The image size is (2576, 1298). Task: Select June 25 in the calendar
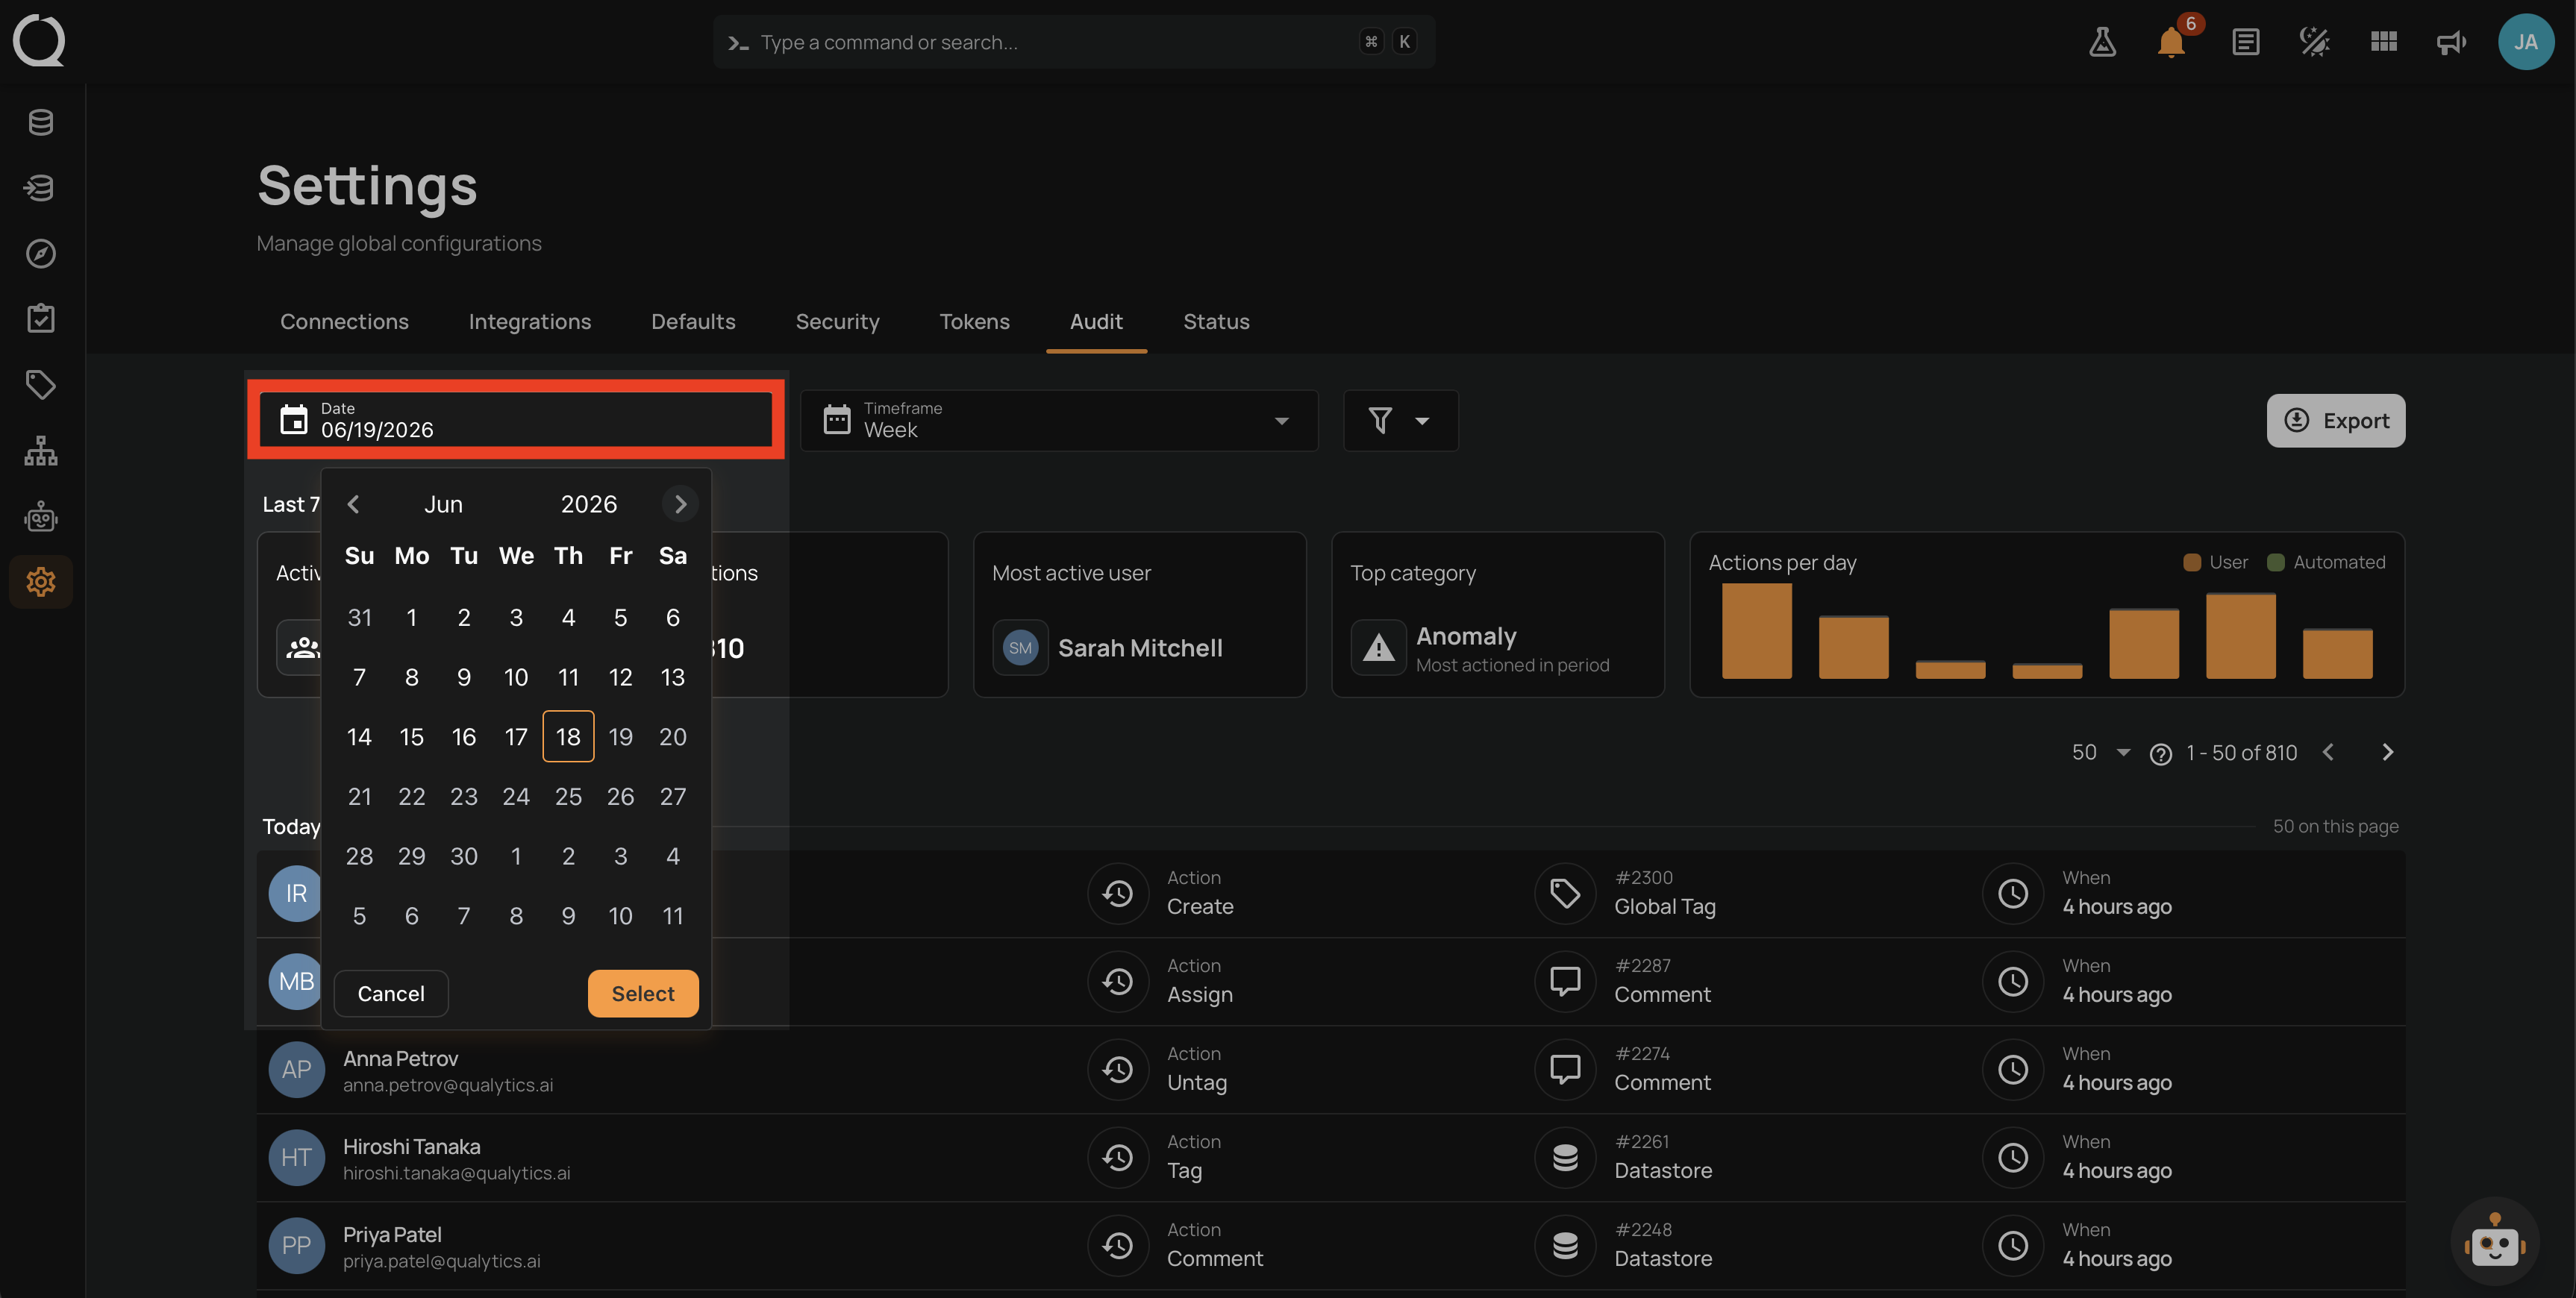click(568, 797)
